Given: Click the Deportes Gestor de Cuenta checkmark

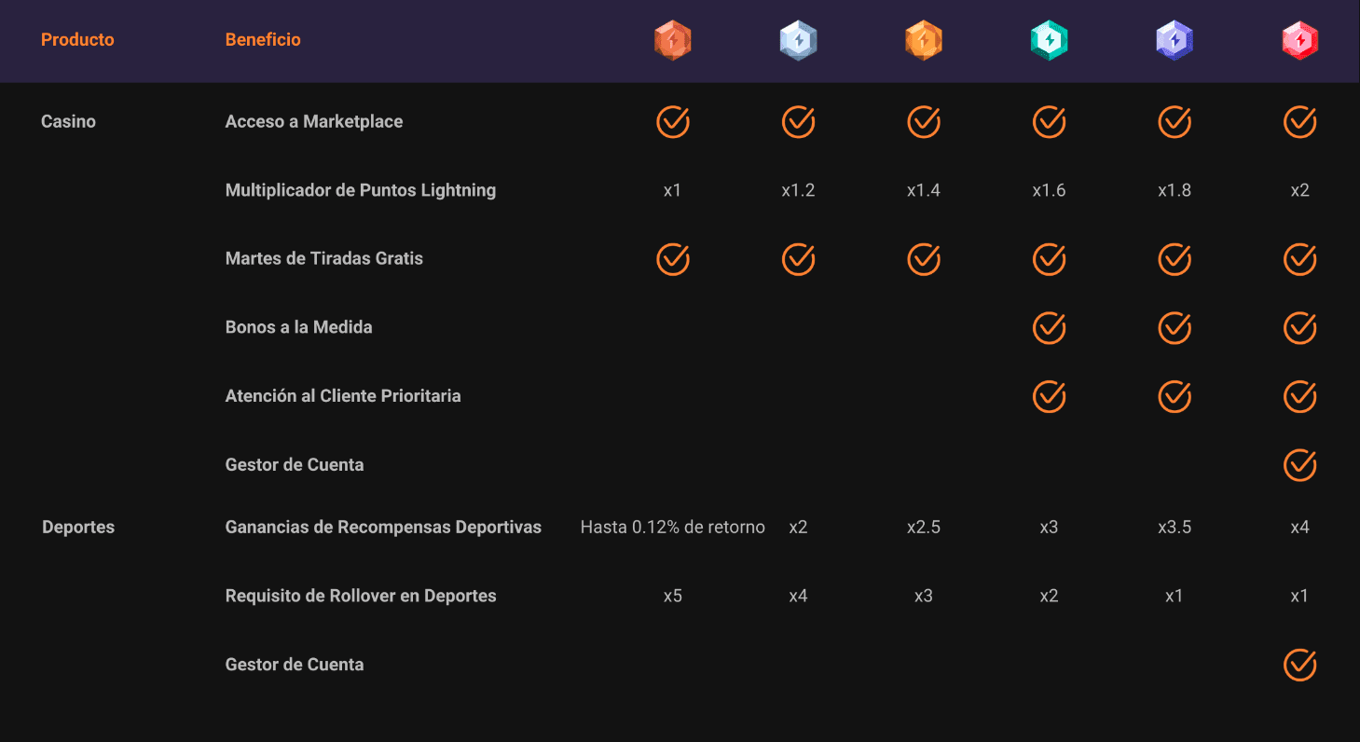Looking at the screenshot, I should (x=1299, y=665).
